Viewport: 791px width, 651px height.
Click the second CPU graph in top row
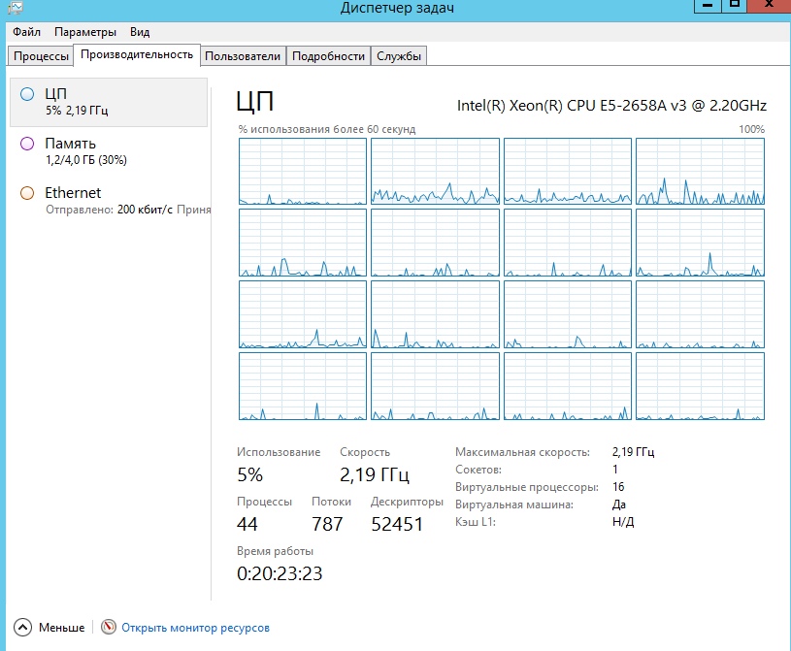coord(435,172)
